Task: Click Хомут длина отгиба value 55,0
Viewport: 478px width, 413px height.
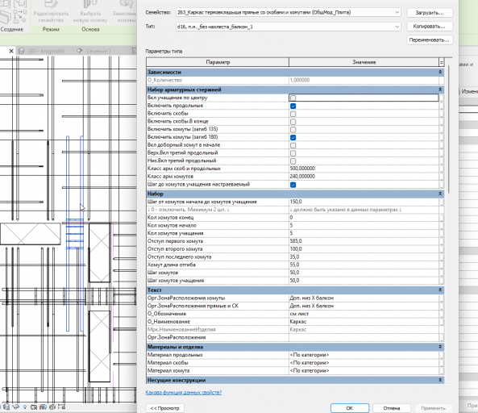Action: pos(364,265)
